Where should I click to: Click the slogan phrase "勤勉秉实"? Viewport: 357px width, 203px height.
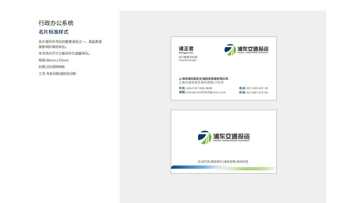pyautogui.click(x=217, y=162)
